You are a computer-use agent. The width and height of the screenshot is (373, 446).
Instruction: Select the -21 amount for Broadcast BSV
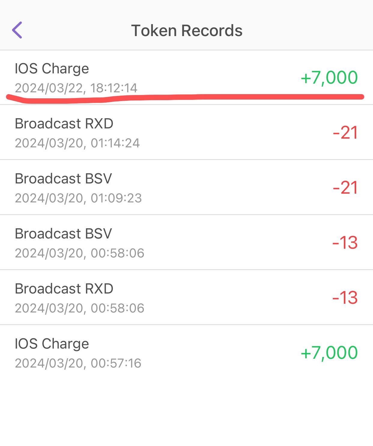[x=345, y=188]
